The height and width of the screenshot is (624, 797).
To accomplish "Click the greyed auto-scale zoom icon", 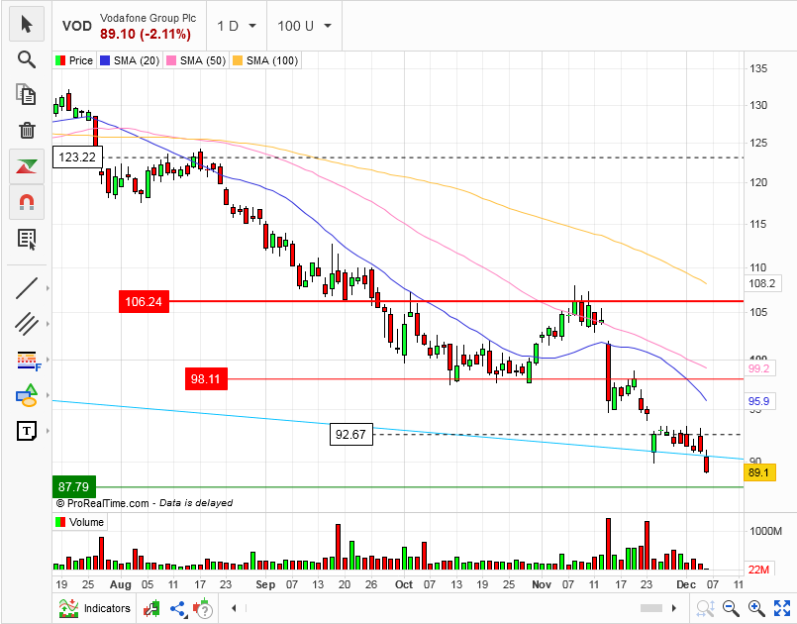I will point(705,608).
